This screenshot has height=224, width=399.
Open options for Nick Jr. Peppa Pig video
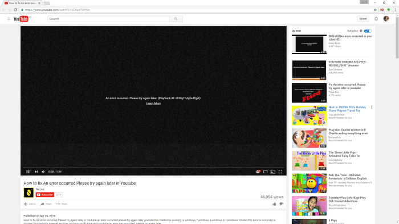(x=371, y=107)
